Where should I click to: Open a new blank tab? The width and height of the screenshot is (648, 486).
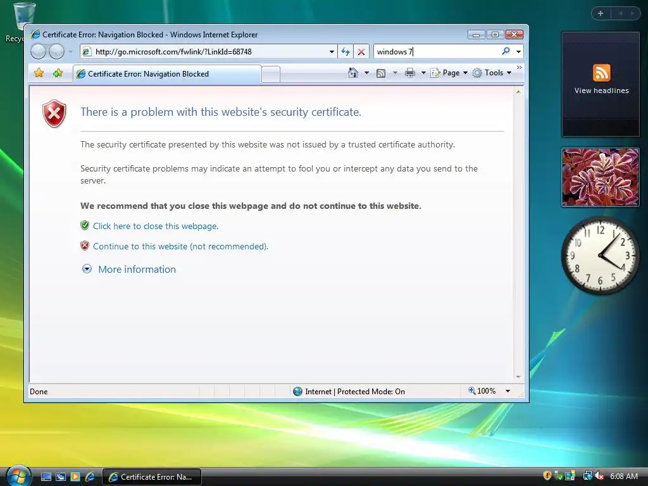pyautogui.click(x=271, y=75)
